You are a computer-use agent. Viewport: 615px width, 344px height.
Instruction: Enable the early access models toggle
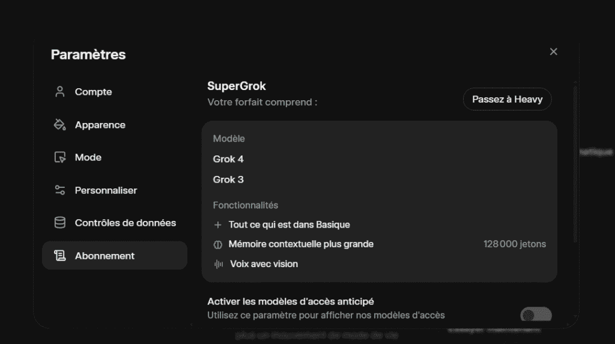pyautogui.click(x=535, y=315)
